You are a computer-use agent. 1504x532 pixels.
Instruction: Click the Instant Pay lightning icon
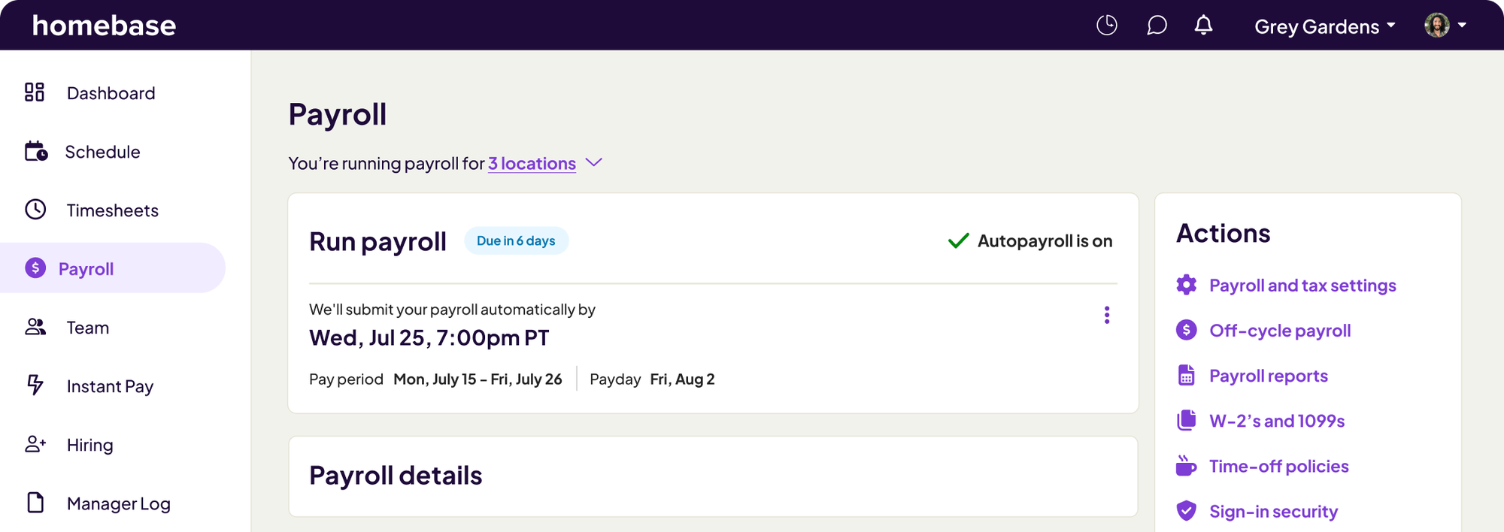pyautogui.click(x=35, y=385)
